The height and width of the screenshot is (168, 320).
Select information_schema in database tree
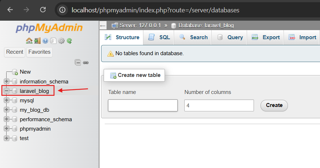click(44, 82)
